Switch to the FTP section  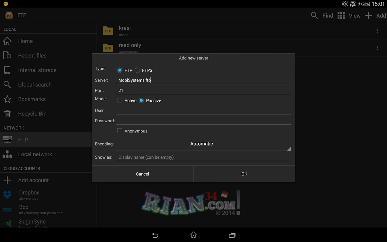pyautogui.click(x=23, y=139)
